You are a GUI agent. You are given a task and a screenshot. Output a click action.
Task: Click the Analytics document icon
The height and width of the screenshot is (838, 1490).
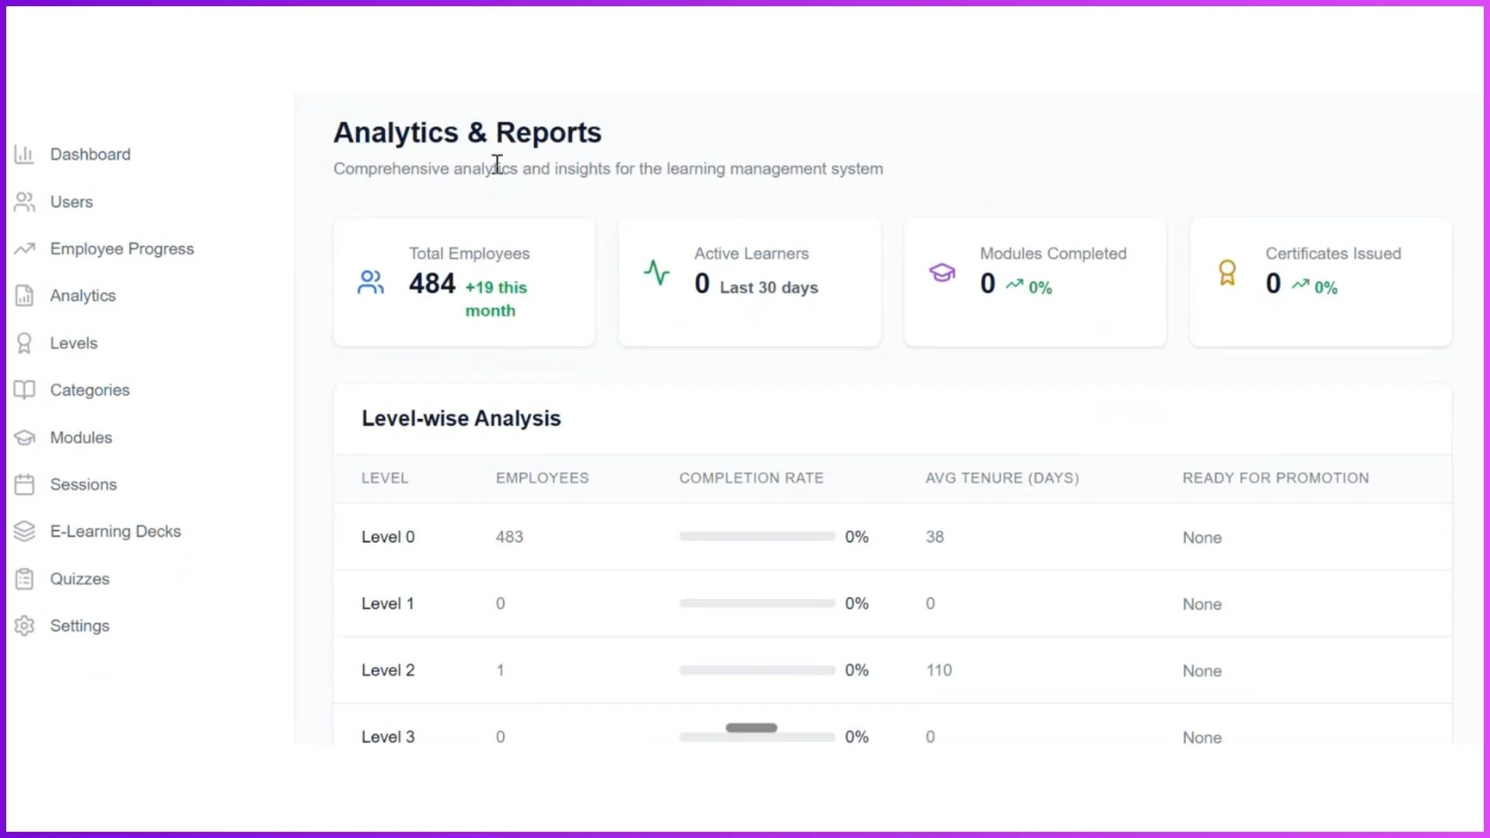coord(24,296)
